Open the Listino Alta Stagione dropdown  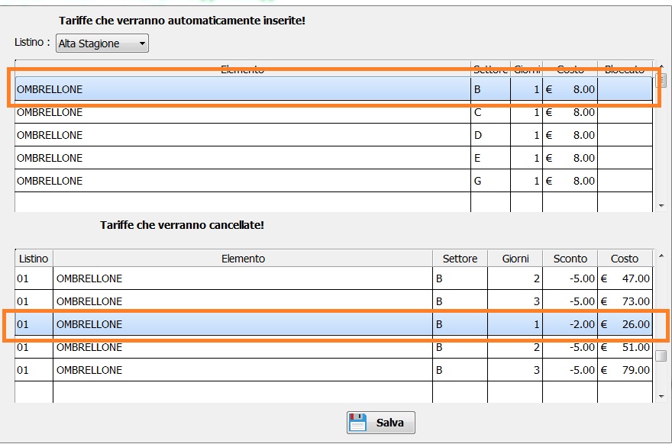click(x=102, y=43)
